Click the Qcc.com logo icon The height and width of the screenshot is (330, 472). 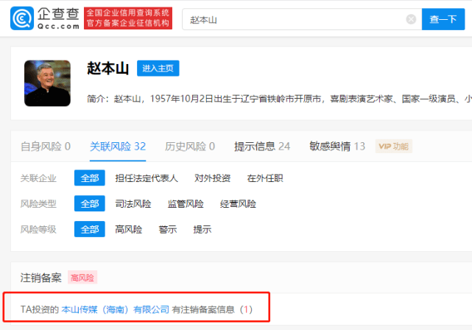coord(24,18)
